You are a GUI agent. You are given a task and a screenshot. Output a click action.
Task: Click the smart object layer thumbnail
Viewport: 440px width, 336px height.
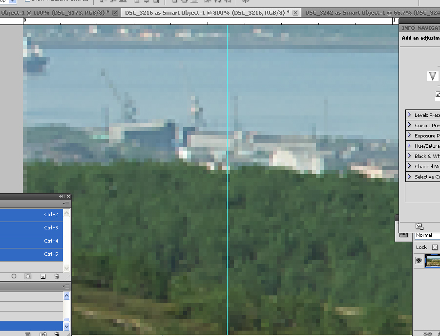[x=433, y=261]
